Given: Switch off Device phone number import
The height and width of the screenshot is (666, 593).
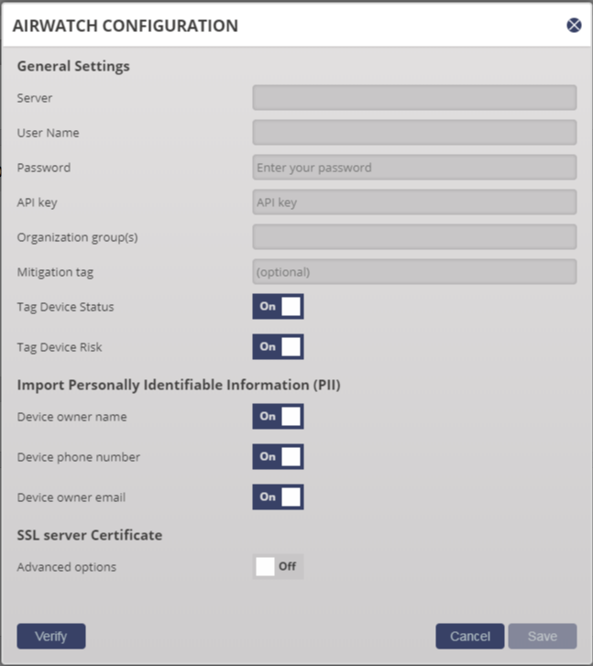Looking at the screenshot, I should [x=278, y=456].
